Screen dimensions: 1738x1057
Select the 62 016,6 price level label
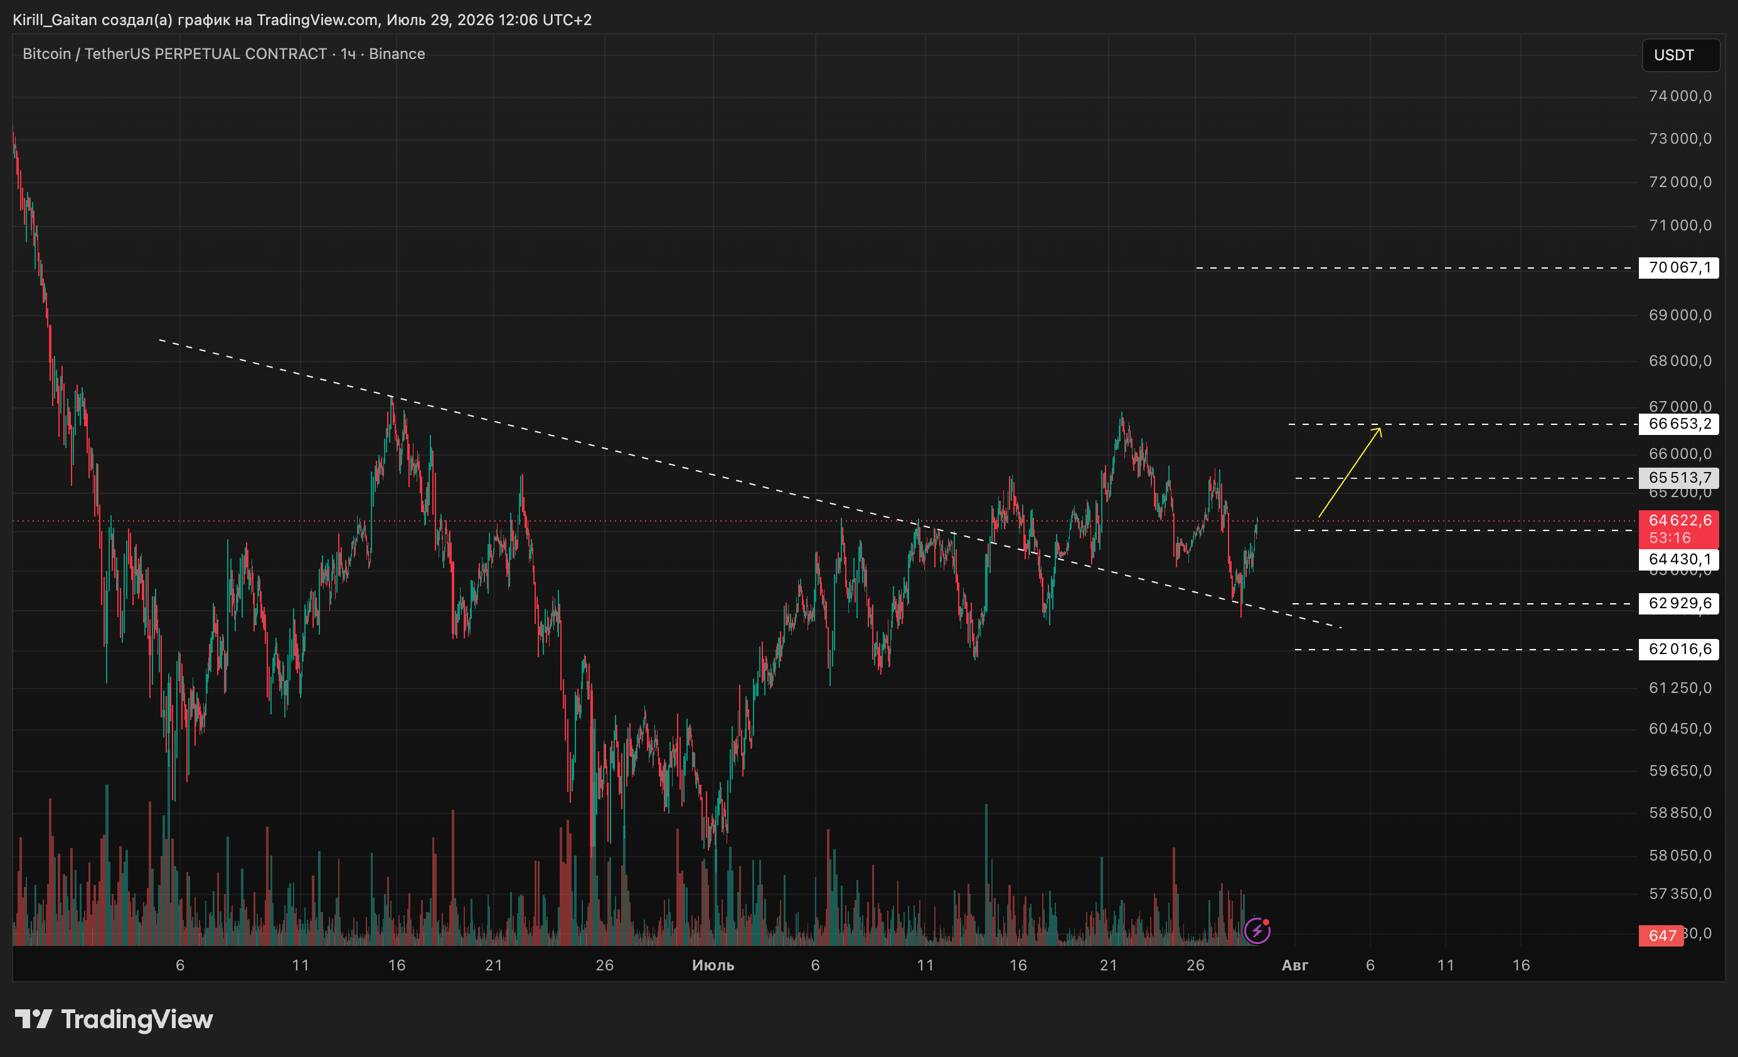click(1678, 649)
